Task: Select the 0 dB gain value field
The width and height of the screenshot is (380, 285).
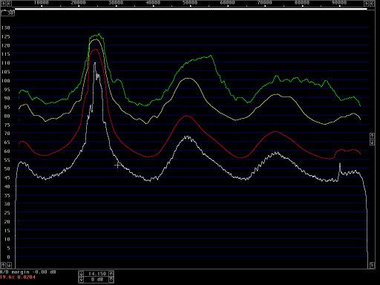Action: click(x=96, y=280)
